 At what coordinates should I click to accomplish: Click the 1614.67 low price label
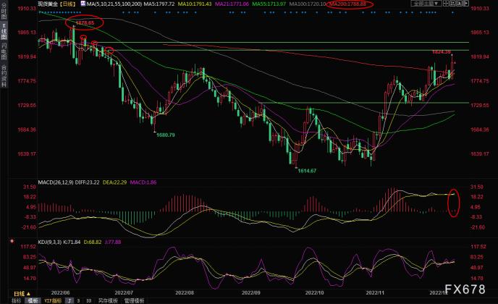[x=307, y=171]
